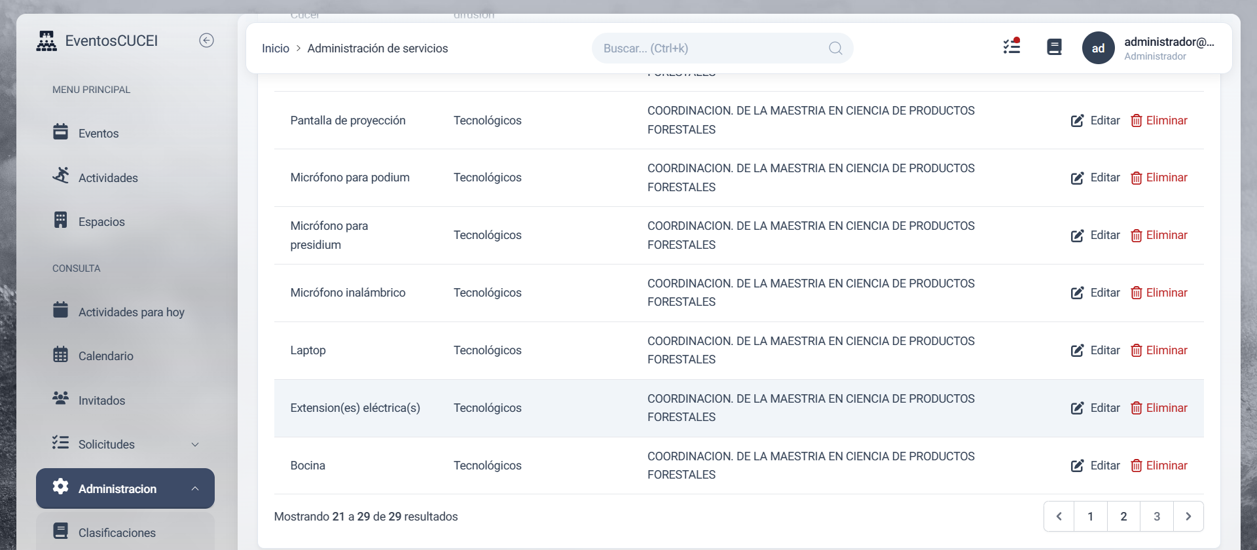
Task: Expand the Solicitudes submenu
Action: tap(194, 445)
